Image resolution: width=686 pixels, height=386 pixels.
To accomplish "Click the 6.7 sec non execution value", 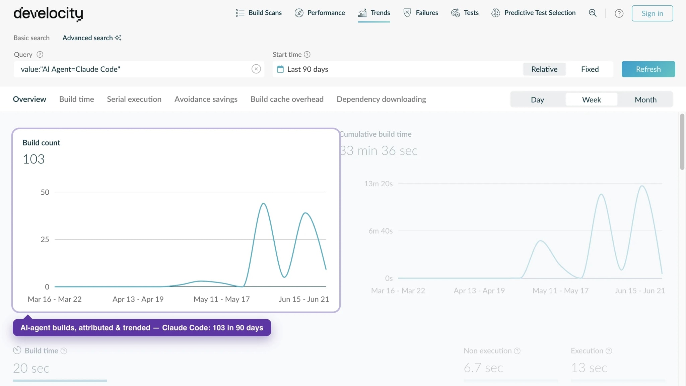I will point(483,368).
